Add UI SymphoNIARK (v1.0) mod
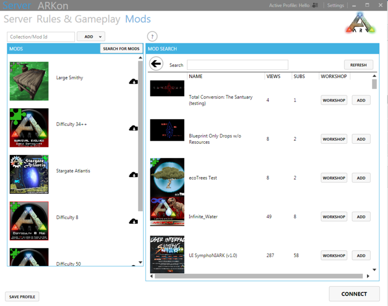This screenshot has height=306, width=388. [361, 256]
